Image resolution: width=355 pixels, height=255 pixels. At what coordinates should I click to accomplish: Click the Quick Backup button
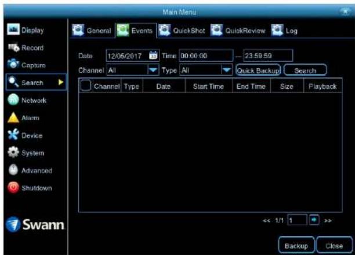click(258, 70)
